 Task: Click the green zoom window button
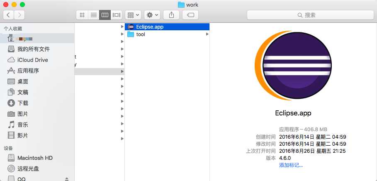click(22, 5)
